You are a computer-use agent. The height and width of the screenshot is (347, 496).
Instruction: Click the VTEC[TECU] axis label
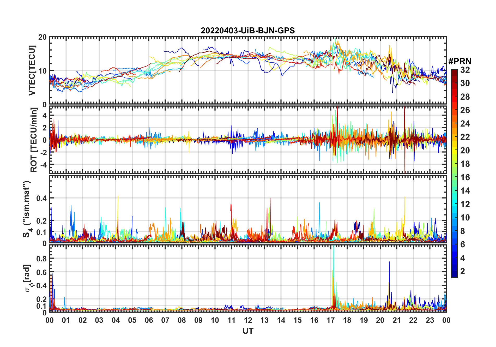tap(32, 70)
